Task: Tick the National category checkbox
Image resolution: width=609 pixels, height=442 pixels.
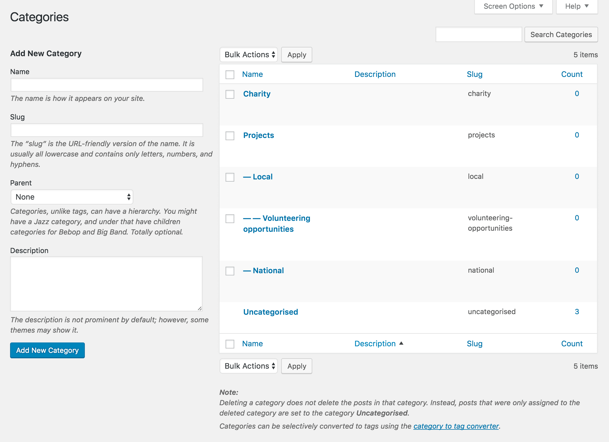Action: pos(230,271)
